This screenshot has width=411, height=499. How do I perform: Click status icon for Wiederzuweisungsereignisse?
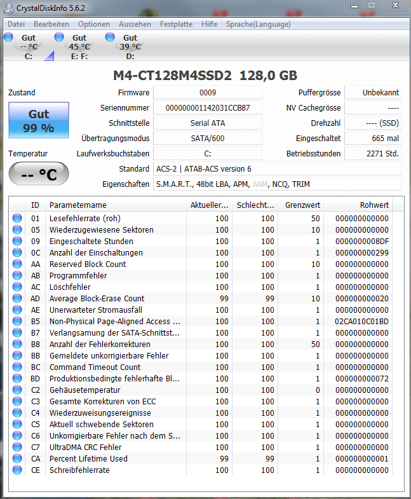(x=17, y=413)
